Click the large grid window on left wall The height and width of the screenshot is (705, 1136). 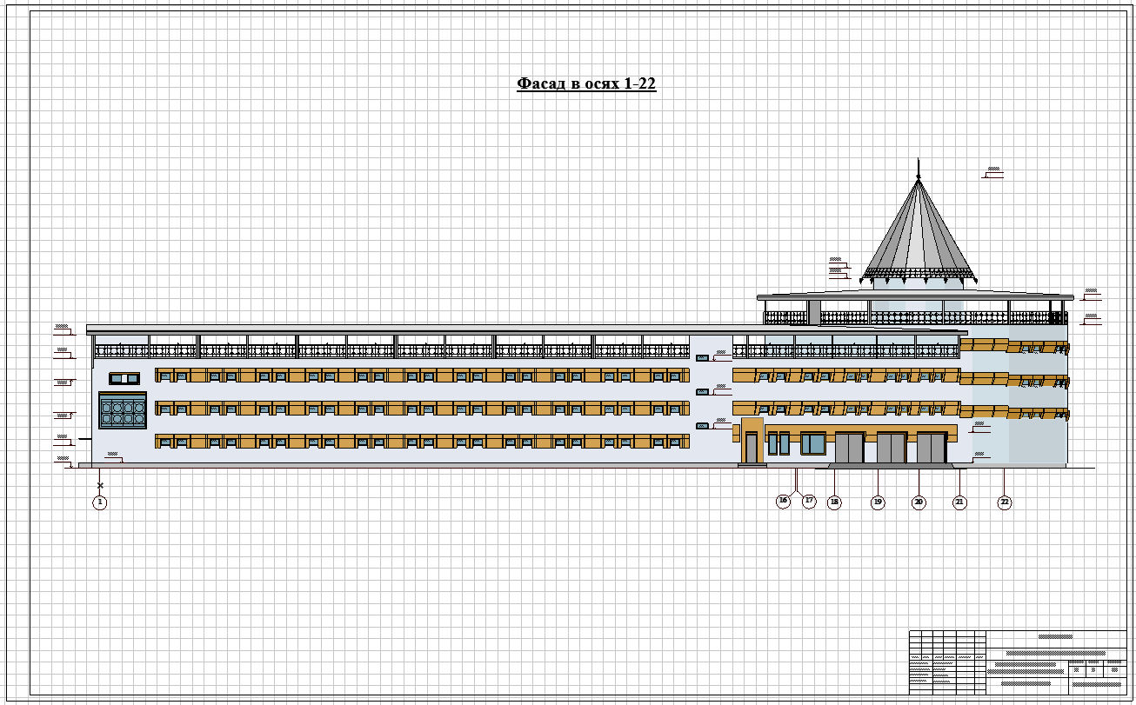[123, 409]
